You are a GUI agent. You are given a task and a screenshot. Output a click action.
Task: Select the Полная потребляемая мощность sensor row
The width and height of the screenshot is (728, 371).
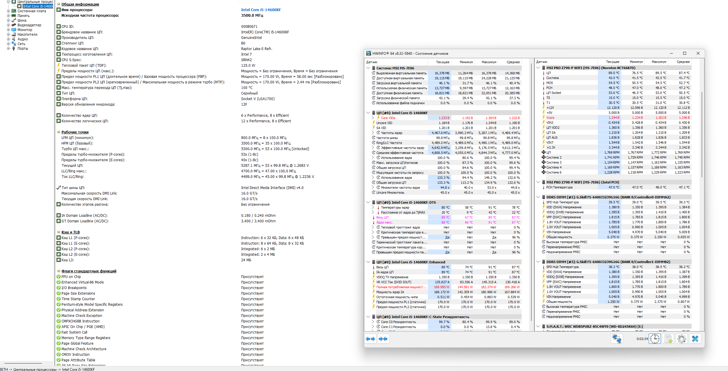point(401,287)
